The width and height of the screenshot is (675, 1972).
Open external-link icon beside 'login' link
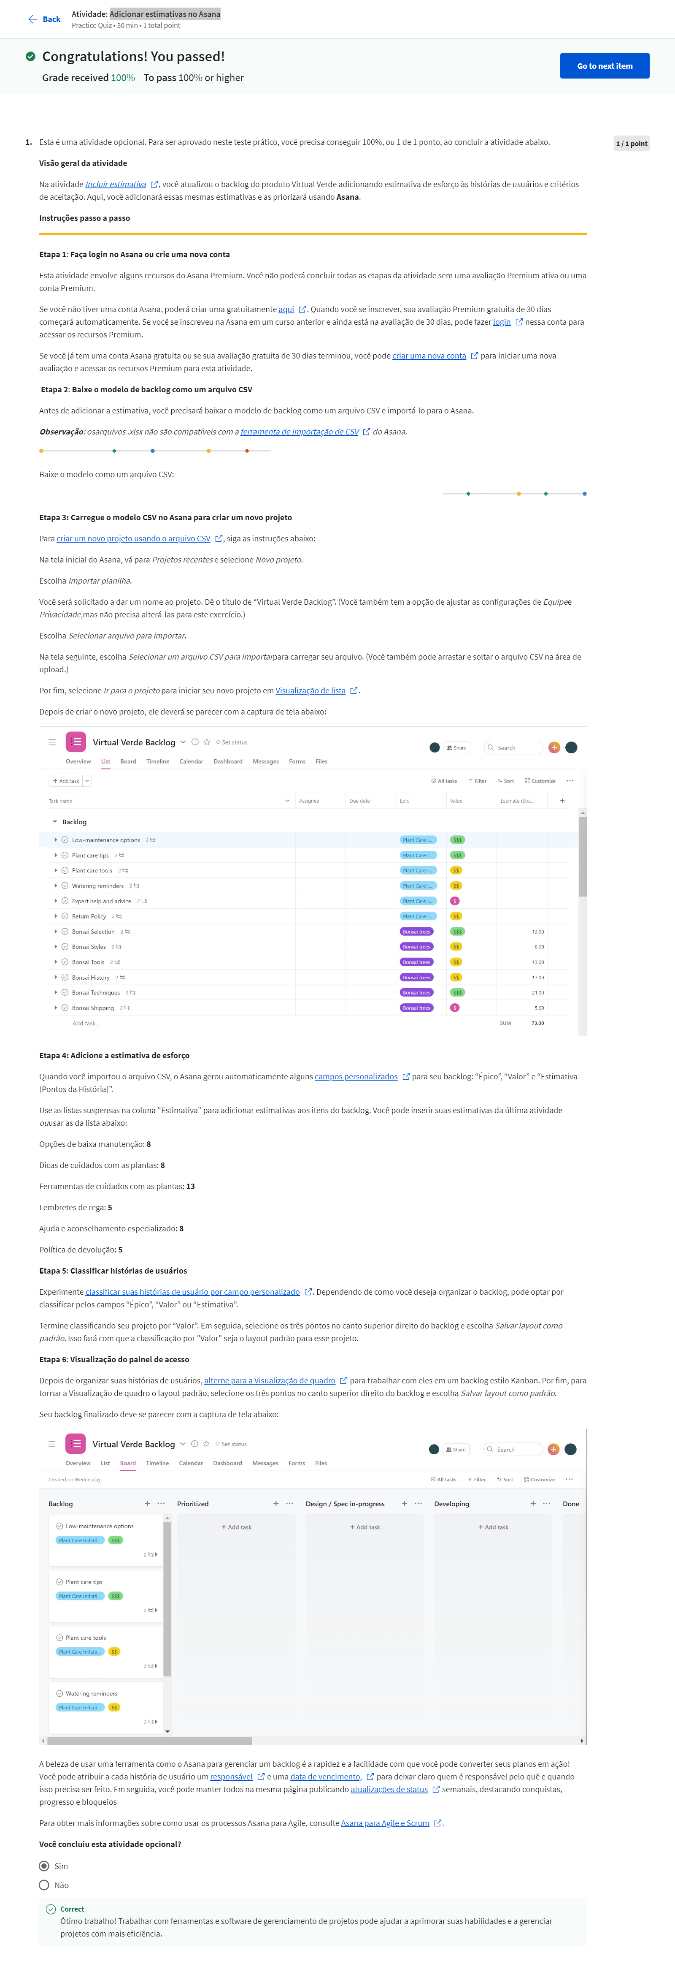click(x=519, y=322)
